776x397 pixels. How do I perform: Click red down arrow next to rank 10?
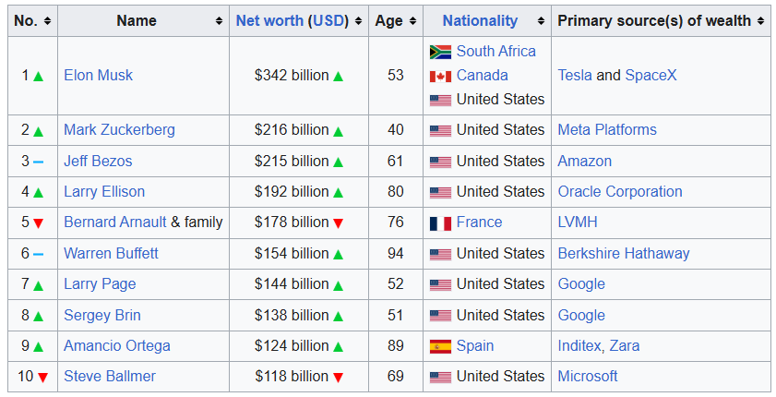pos(42,377)
